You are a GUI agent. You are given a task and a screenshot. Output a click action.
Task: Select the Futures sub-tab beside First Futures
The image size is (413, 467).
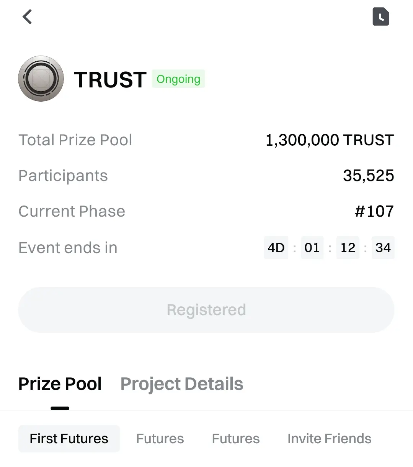[160, 439]
